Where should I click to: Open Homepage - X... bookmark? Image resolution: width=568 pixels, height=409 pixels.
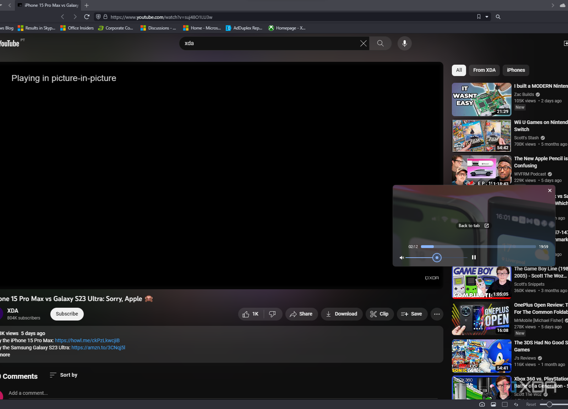pyautogui.click(x=287, y=28)
